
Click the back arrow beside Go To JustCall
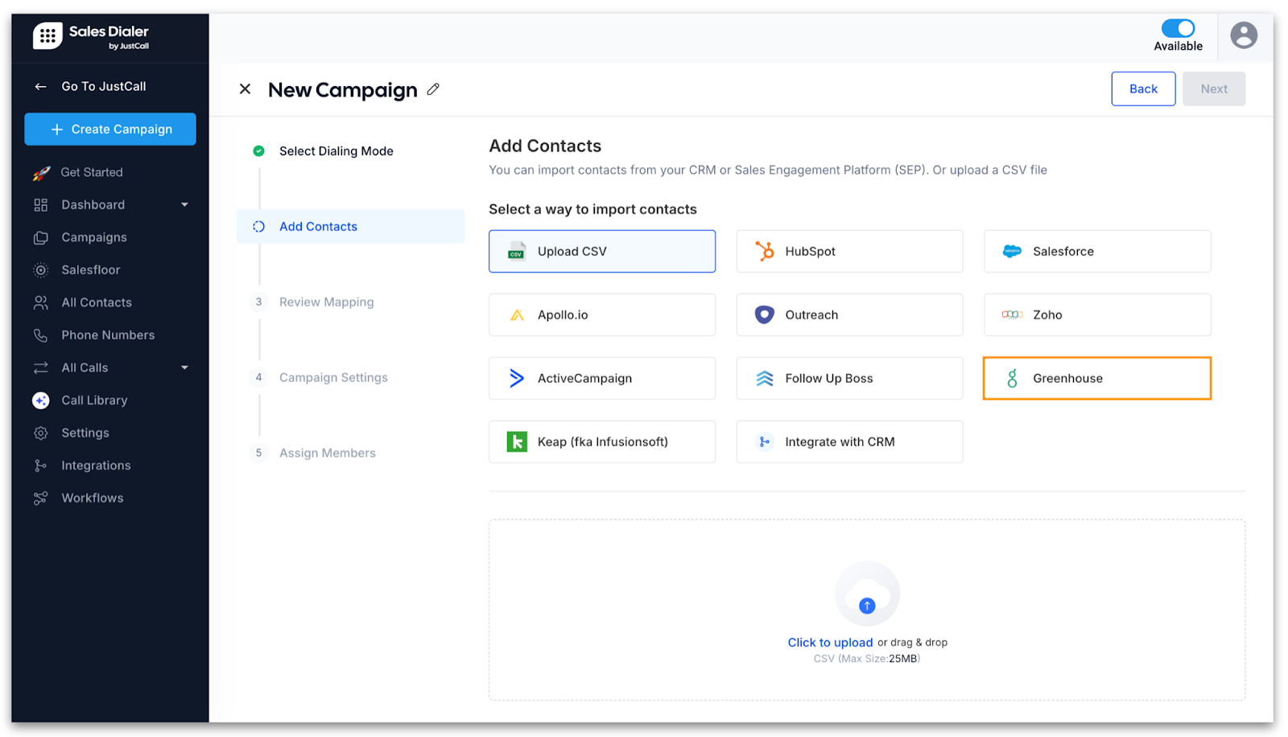pos(40,86)
